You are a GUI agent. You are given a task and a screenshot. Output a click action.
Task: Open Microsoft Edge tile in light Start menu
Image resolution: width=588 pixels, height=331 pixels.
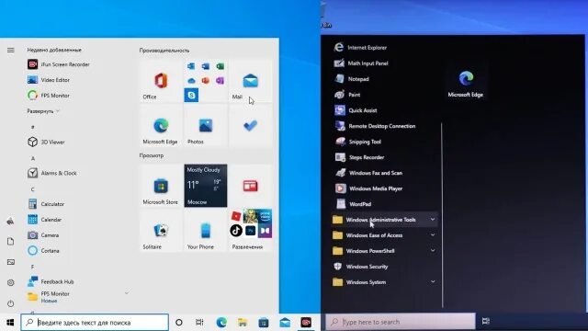(161, 126)
